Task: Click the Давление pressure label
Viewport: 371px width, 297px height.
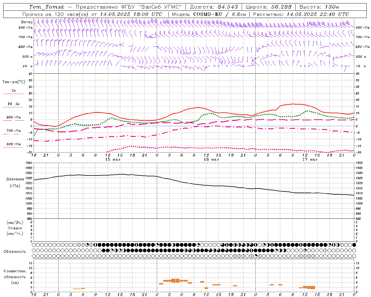Action: (15, 179)
